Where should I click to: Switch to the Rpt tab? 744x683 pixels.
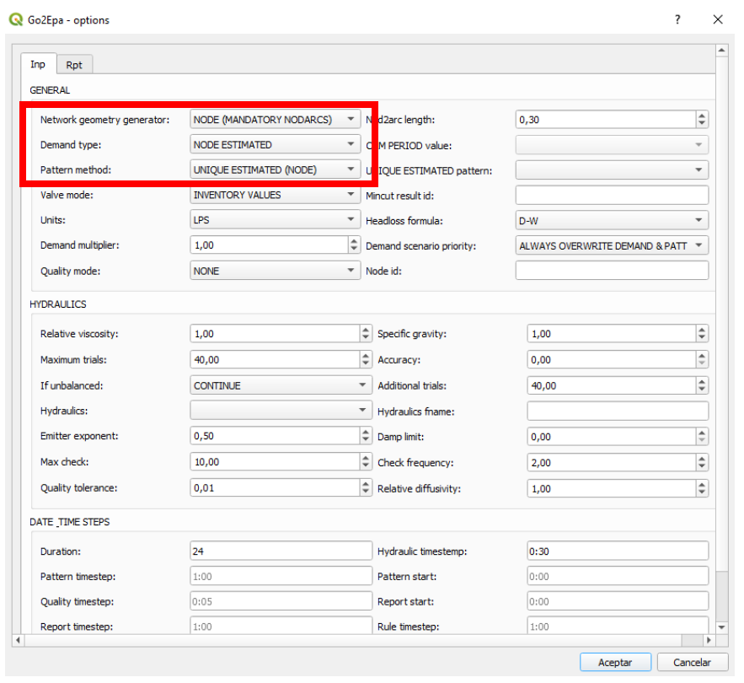click(74, 65)
